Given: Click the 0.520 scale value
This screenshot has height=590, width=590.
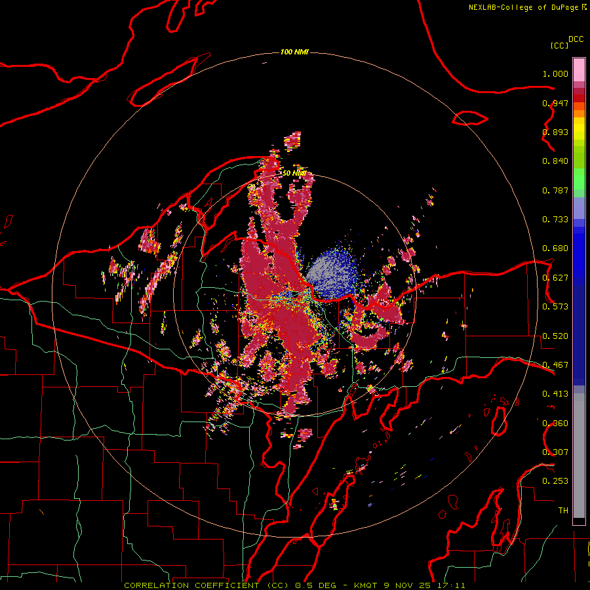Looking at the screenshot, I should point(555,336).
